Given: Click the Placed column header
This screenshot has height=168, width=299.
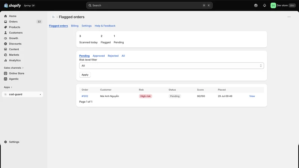Looking at the screenshot, I should point(222,90).
